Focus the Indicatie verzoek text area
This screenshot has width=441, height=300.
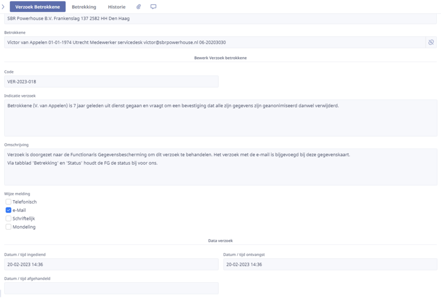pos(220,118)
